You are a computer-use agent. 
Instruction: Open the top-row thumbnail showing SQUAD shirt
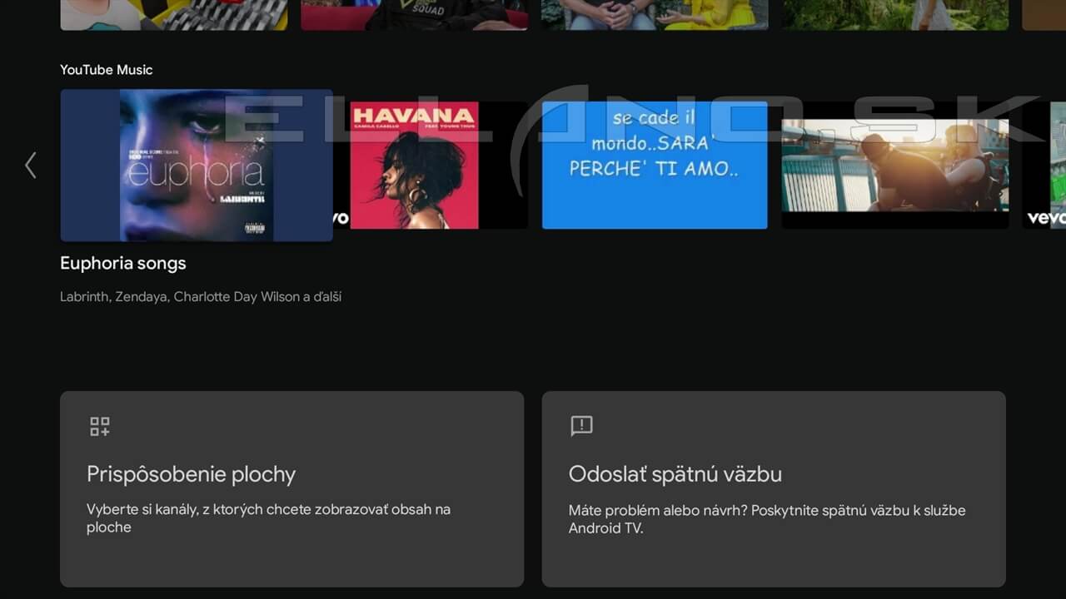(x=414, y=15)
